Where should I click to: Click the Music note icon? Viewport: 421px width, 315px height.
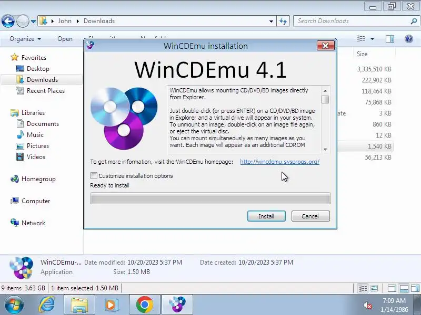20,134
